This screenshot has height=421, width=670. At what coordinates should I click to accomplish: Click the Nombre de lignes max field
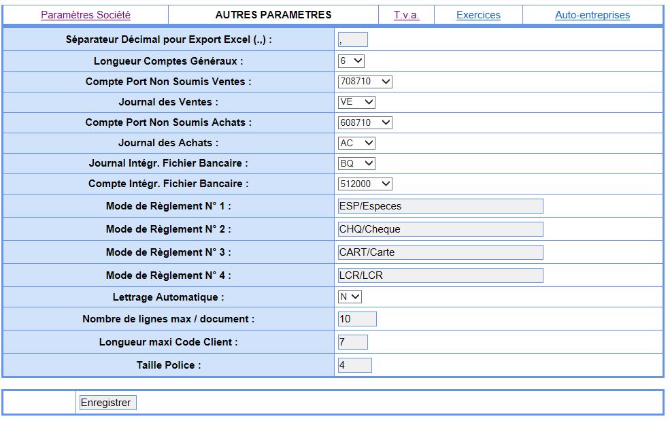point(356,319)
